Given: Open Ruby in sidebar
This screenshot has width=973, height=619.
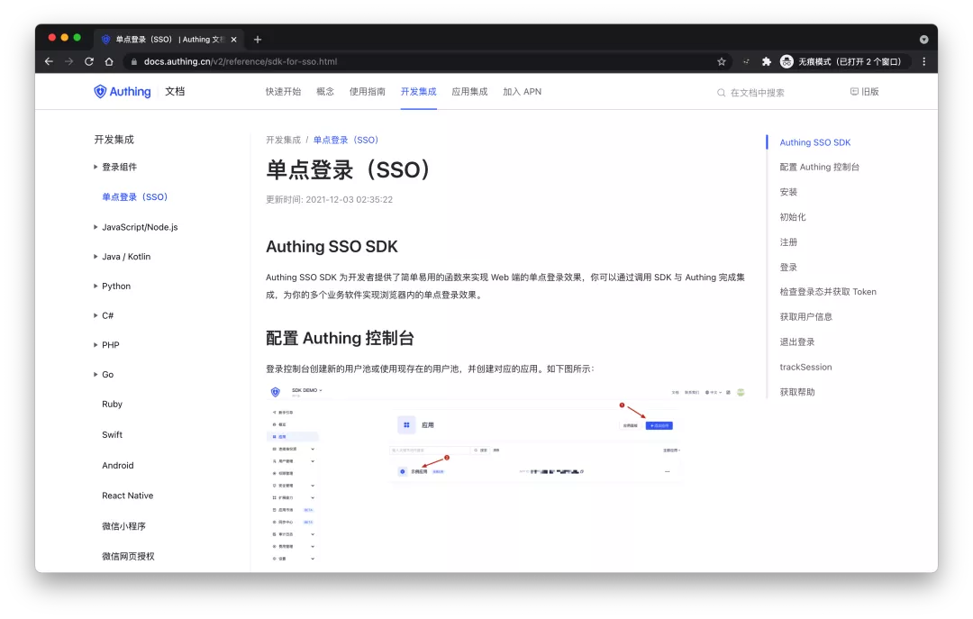Looking at the screenshot, I should pyautogui.click(x=113, y=405).
